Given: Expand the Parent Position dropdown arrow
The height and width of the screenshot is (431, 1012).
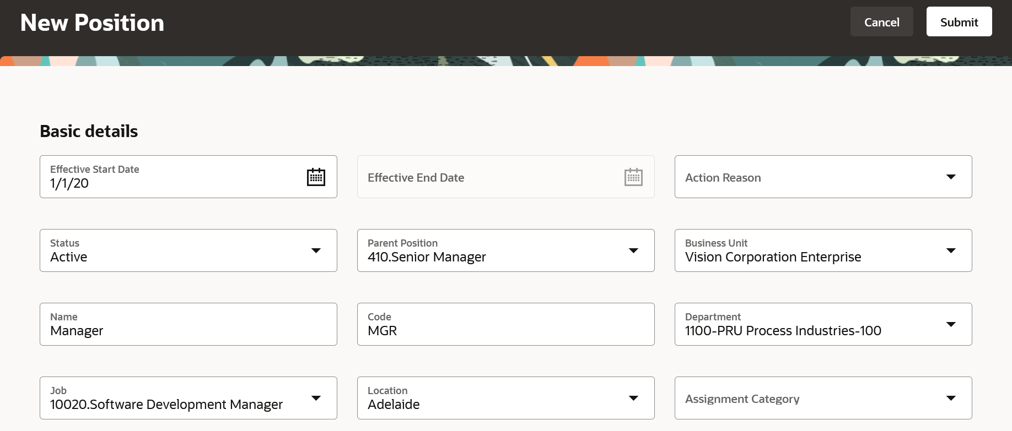Looking at the screenshot, I should 633,250.
